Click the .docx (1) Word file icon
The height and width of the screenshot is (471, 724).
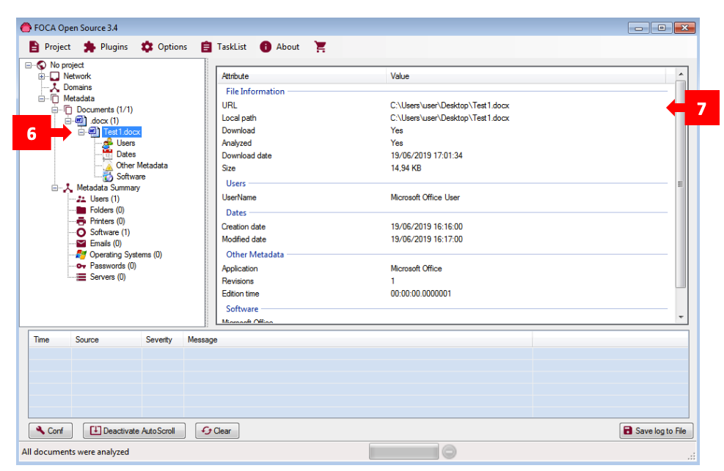click(x=81, y=121)
